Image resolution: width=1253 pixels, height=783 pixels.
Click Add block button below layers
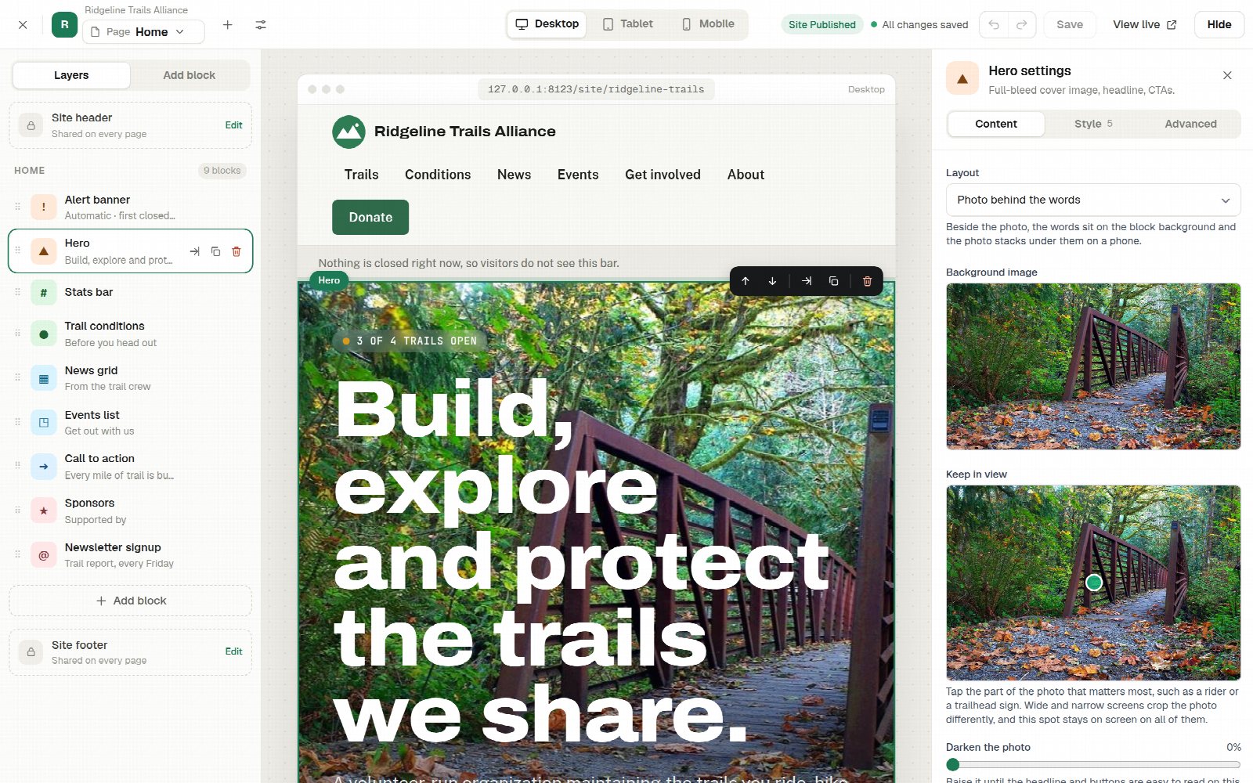point(131,601)
